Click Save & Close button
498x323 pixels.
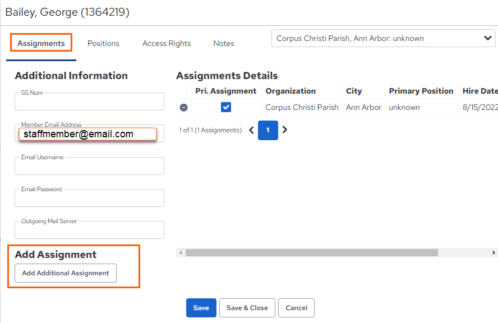(247, 308)
